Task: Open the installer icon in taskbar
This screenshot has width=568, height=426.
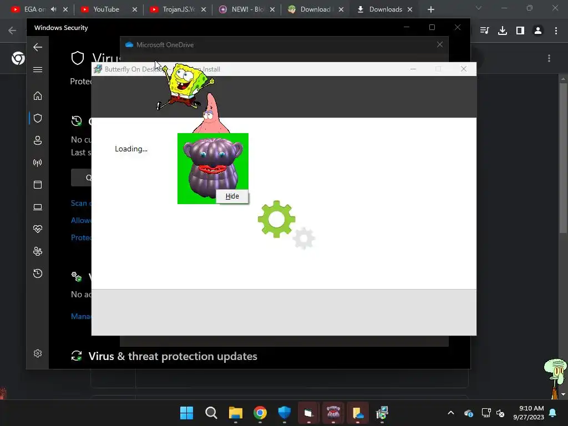Action: 382,413
